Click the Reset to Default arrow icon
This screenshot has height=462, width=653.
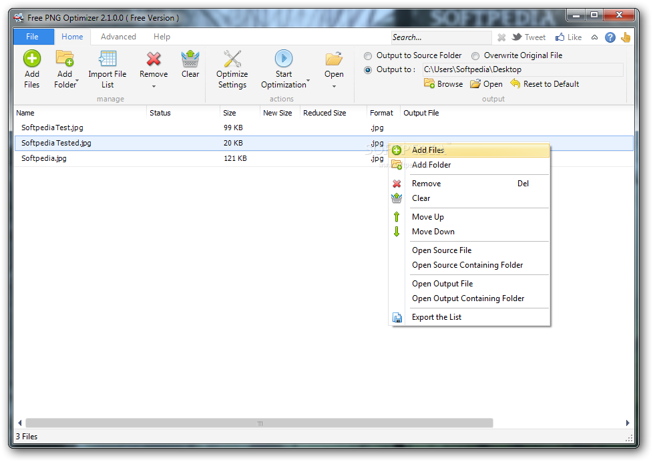515,83
